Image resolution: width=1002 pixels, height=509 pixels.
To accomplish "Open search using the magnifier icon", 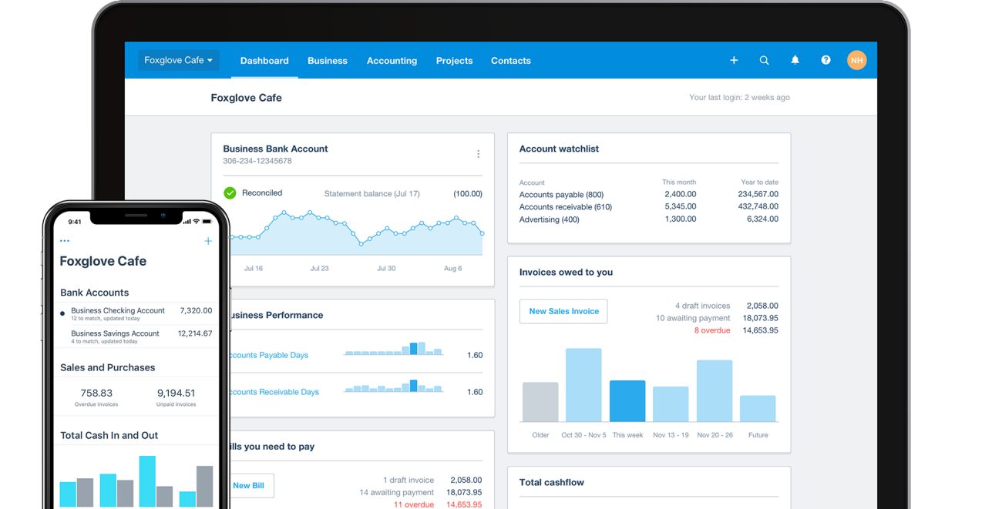I will [x=764, y=60].
